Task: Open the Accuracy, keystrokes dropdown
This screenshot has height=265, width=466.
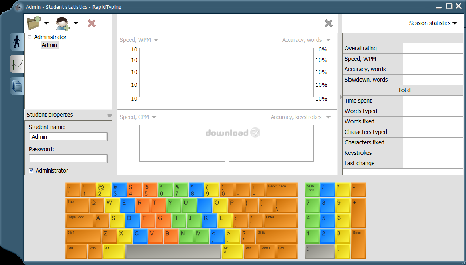Action: point(329,117)
